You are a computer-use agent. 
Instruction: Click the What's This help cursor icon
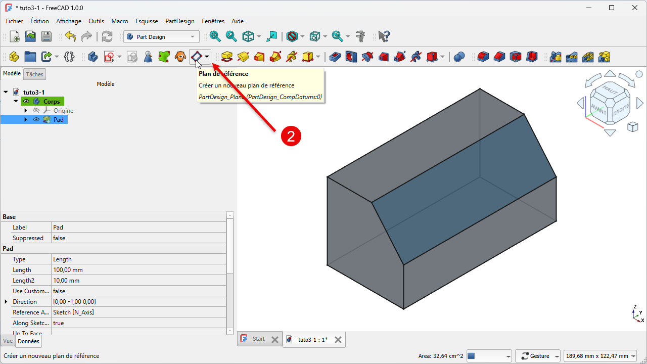coord(384,36)
